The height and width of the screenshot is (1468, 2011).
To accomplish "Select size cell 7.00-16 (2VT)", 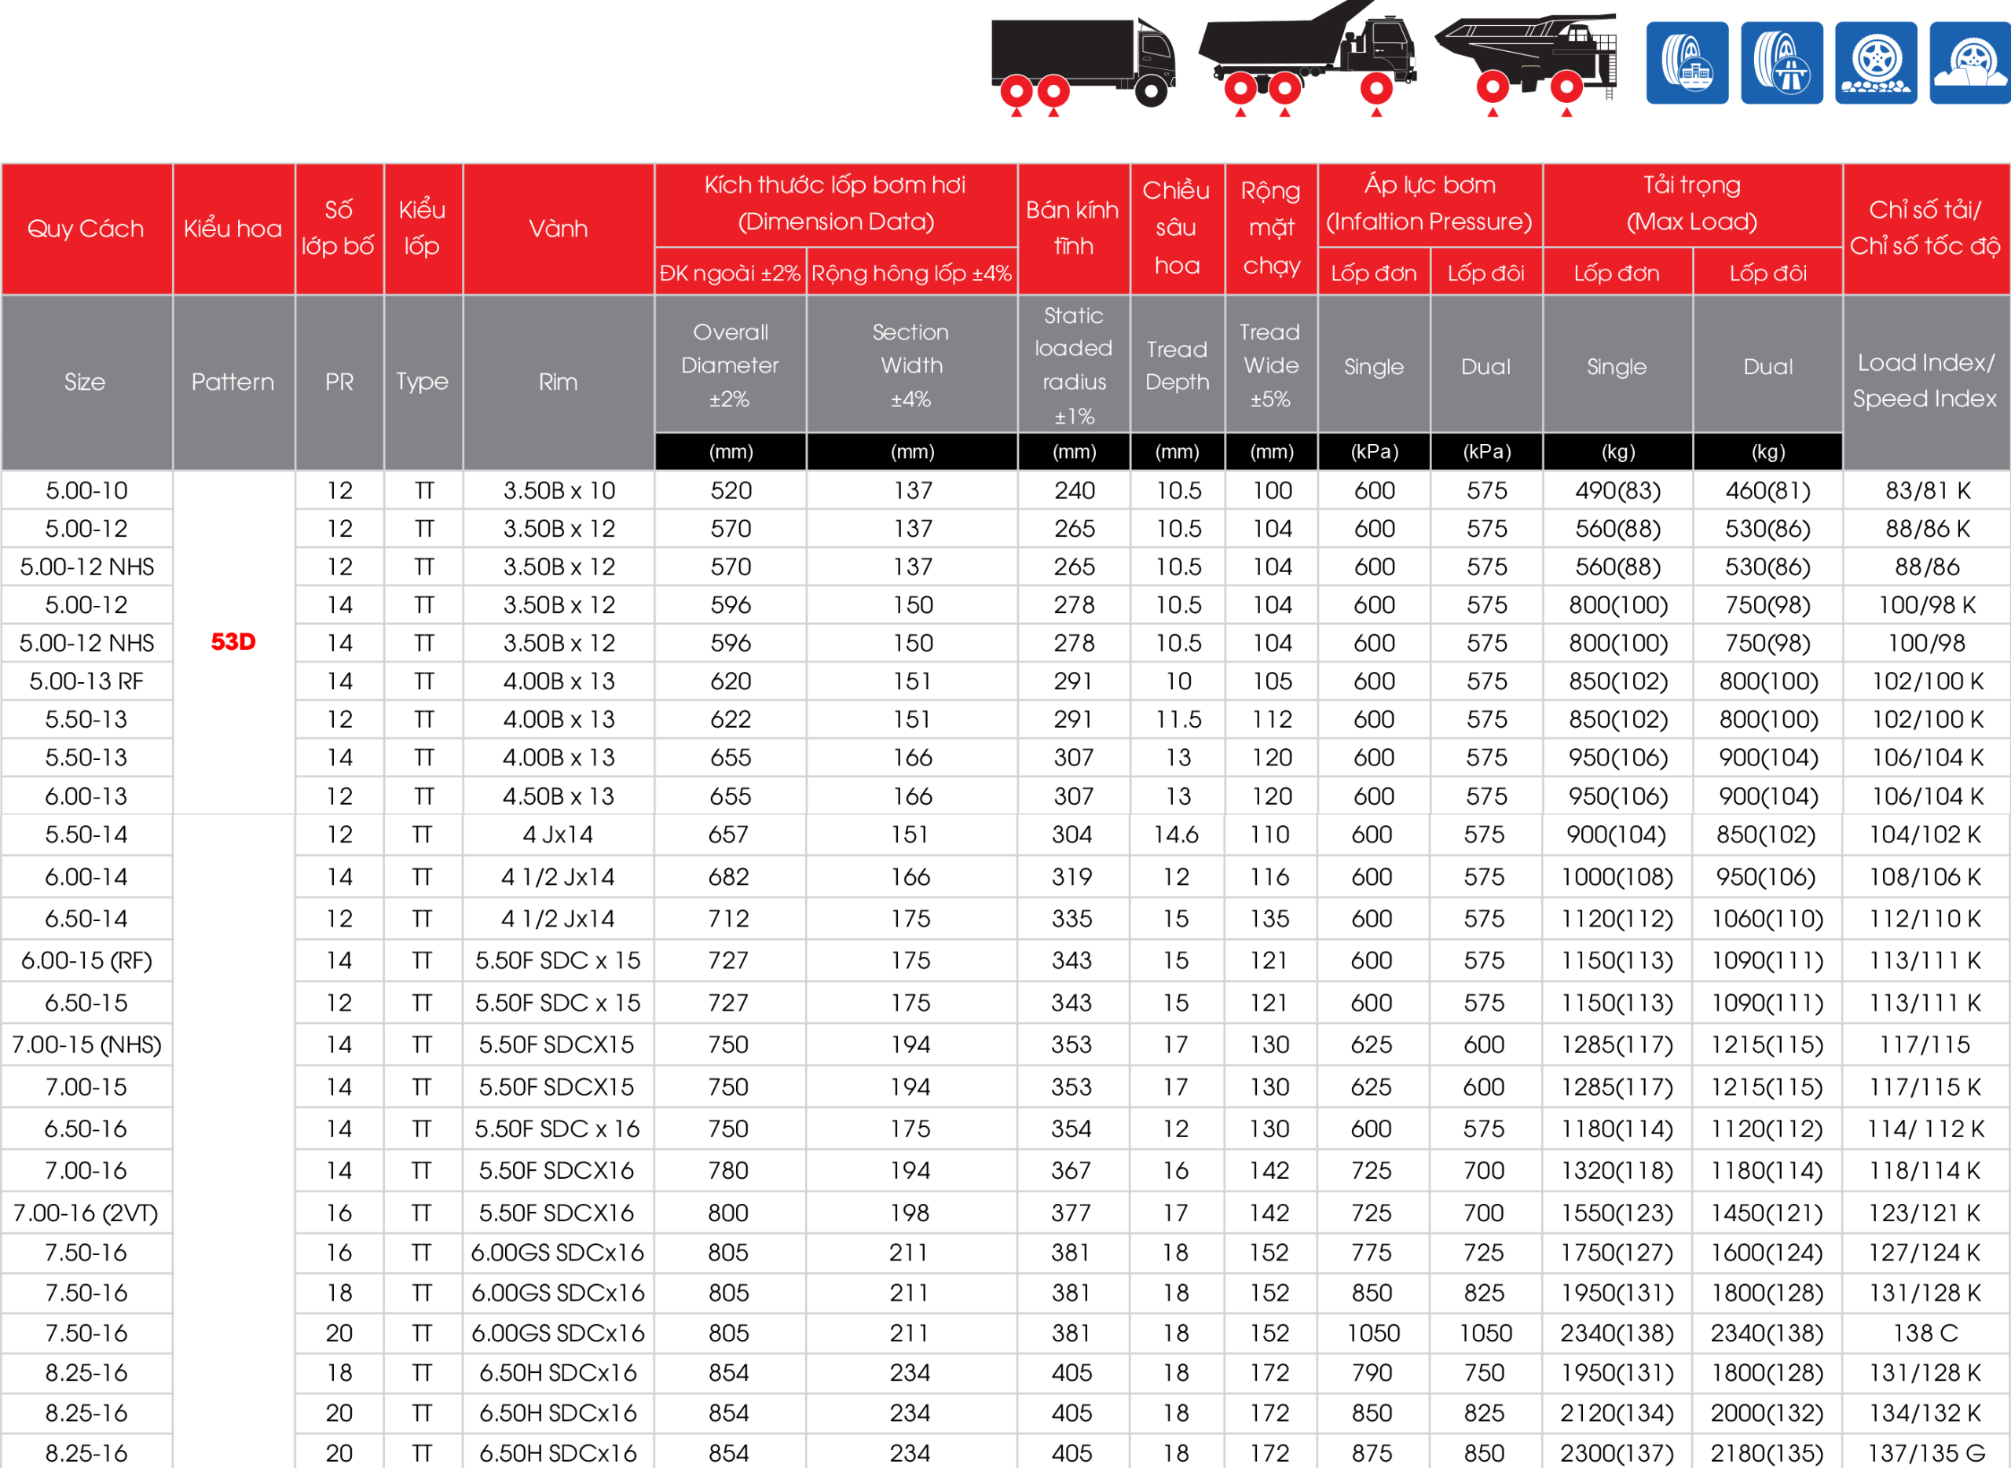I will point(86,1213).
